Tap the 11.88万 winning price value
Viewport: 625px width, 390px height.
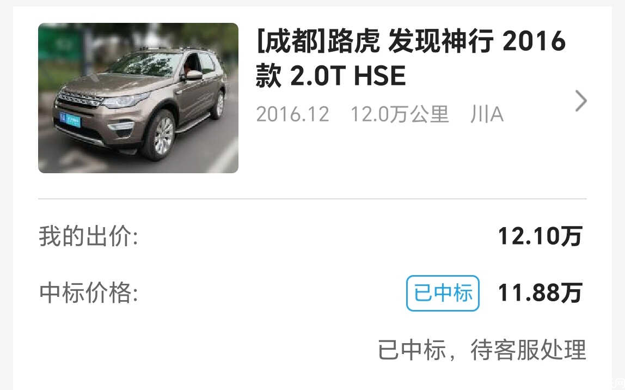pos(541,293)
